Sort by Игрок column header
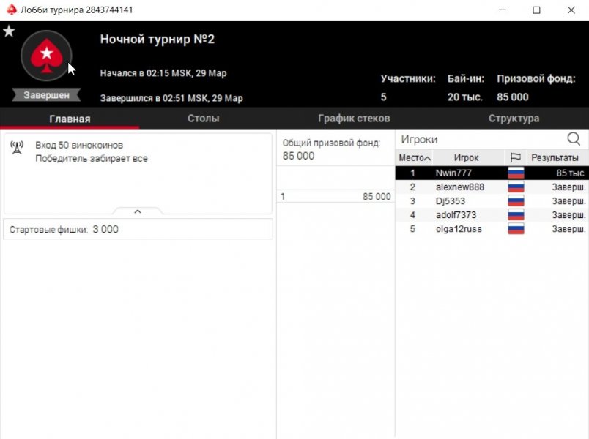The width and height of the screenshot is (589, 439). coord(466,157)
